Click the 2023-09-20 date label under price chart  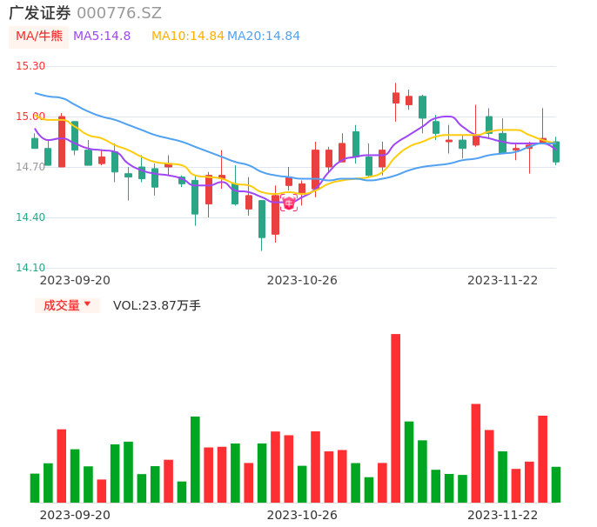pos(75,280)
